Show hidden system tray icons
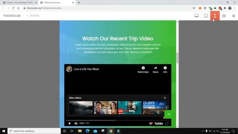238x134 pixels. click(x=203, y=131)
